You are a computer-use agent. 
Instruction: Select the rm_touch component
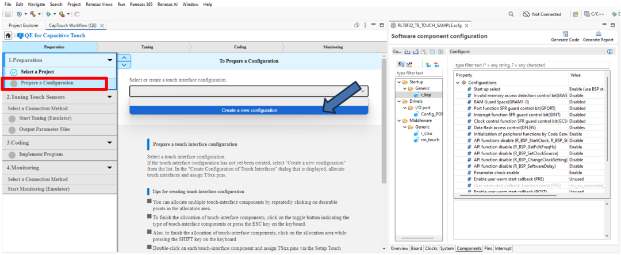pyautogui.click(x=430, y=140)
